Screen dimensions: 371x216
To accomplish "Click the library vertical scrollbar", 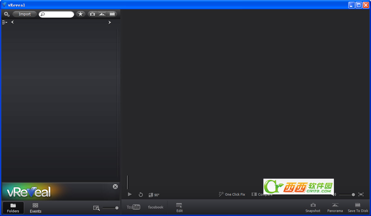I will [x=117, y=103].
